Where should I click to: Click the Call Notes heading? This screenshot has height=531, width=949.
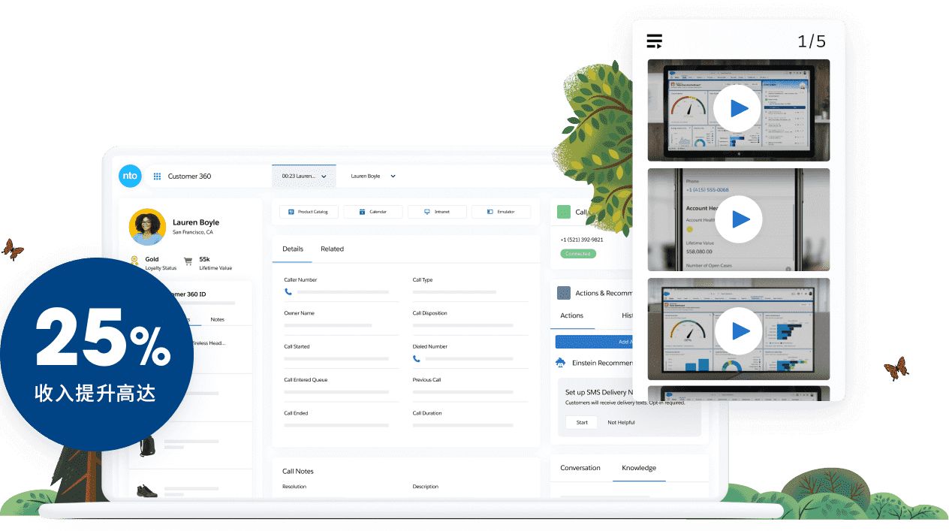pyautogui.click(x=298, y=472)
